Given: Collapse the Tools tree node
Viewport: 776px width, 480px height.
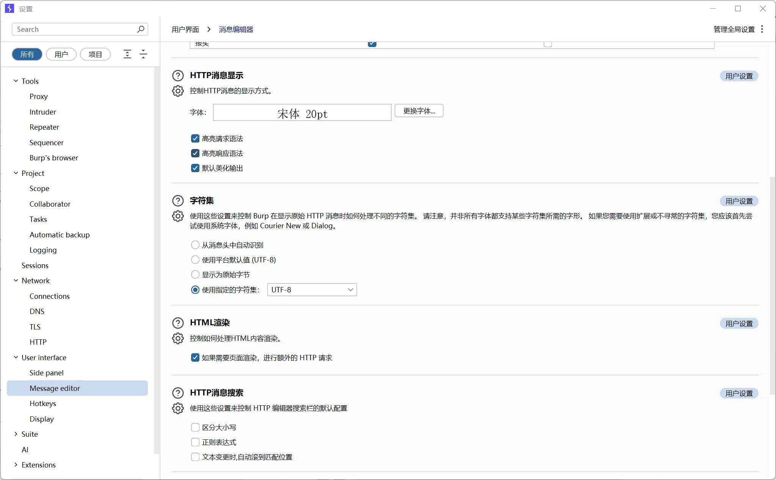Looking at the screenshot, I should (x=16, y=81).
